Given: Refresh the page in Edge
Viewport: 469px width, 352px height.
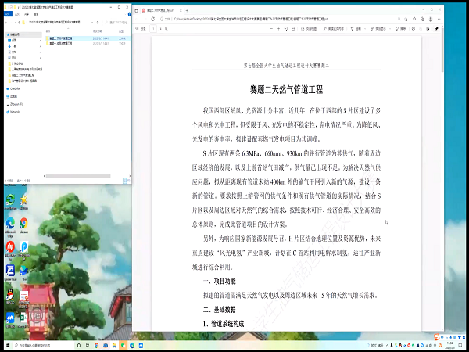Looking at the screenshot, I should (x=153, y=19).
